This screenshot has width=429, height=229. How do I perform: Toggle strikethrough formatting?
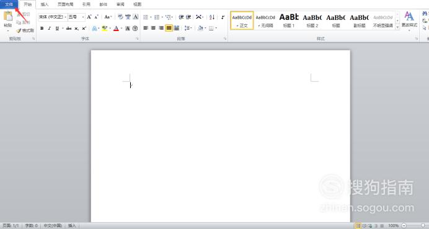click(69, 28)
